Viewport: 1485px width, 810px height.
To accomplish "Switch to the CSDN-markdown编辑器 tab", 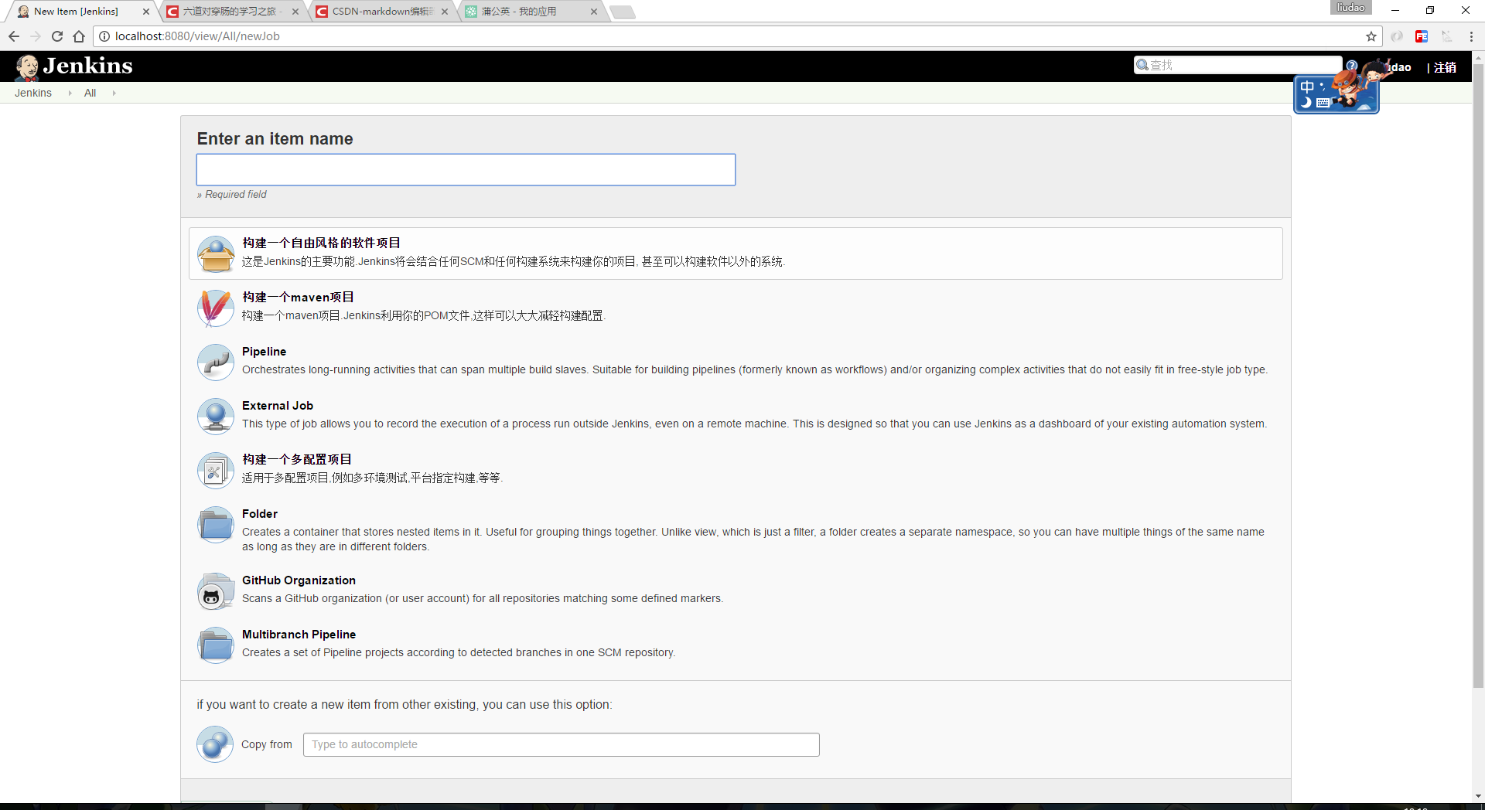I will coord(381,12).
